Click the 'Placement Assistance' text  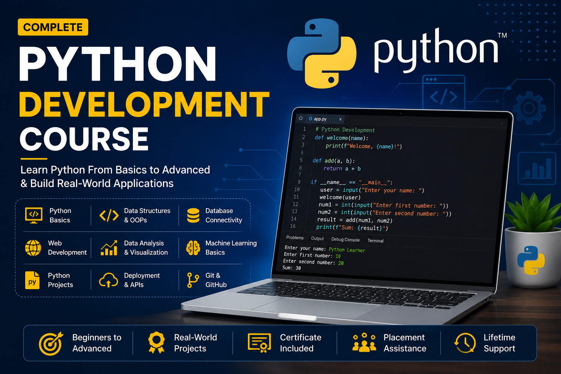[x=405, y=343]
